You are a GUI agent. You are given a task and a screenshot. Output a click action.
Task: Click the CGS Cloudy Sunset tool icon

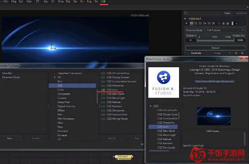click(103, 77)
